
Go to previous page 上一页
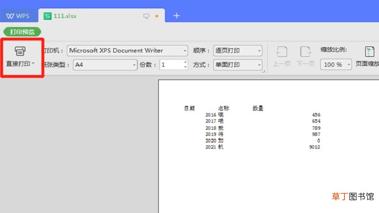click(281, 57)
